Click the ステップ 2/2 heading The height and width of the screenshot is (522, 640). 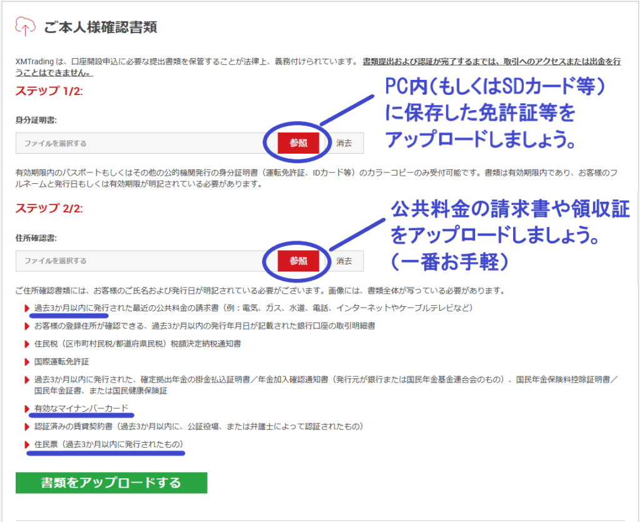click(x=49, y=209)
